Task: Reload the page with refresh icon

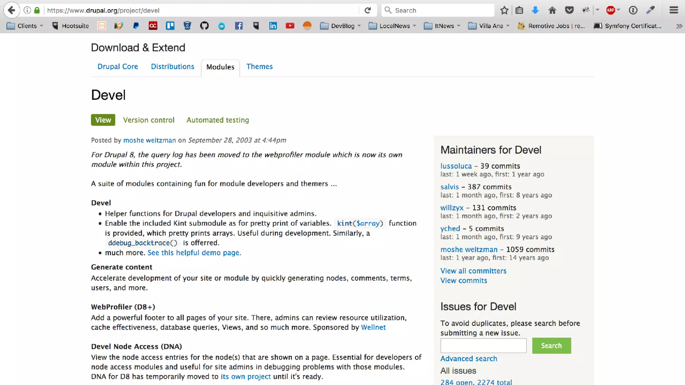Action: click(368, 10)
